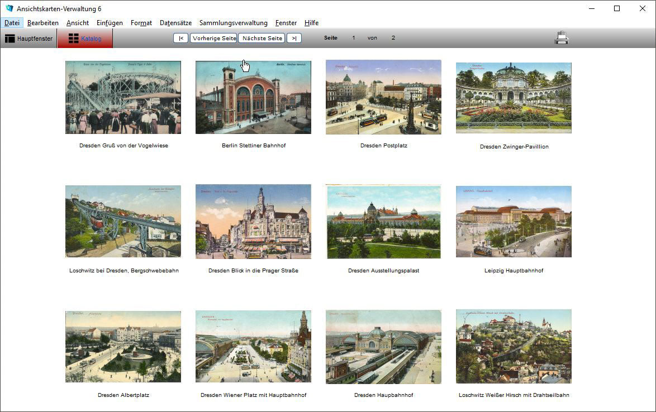Open the Einfügen menu

coord(110,23)
